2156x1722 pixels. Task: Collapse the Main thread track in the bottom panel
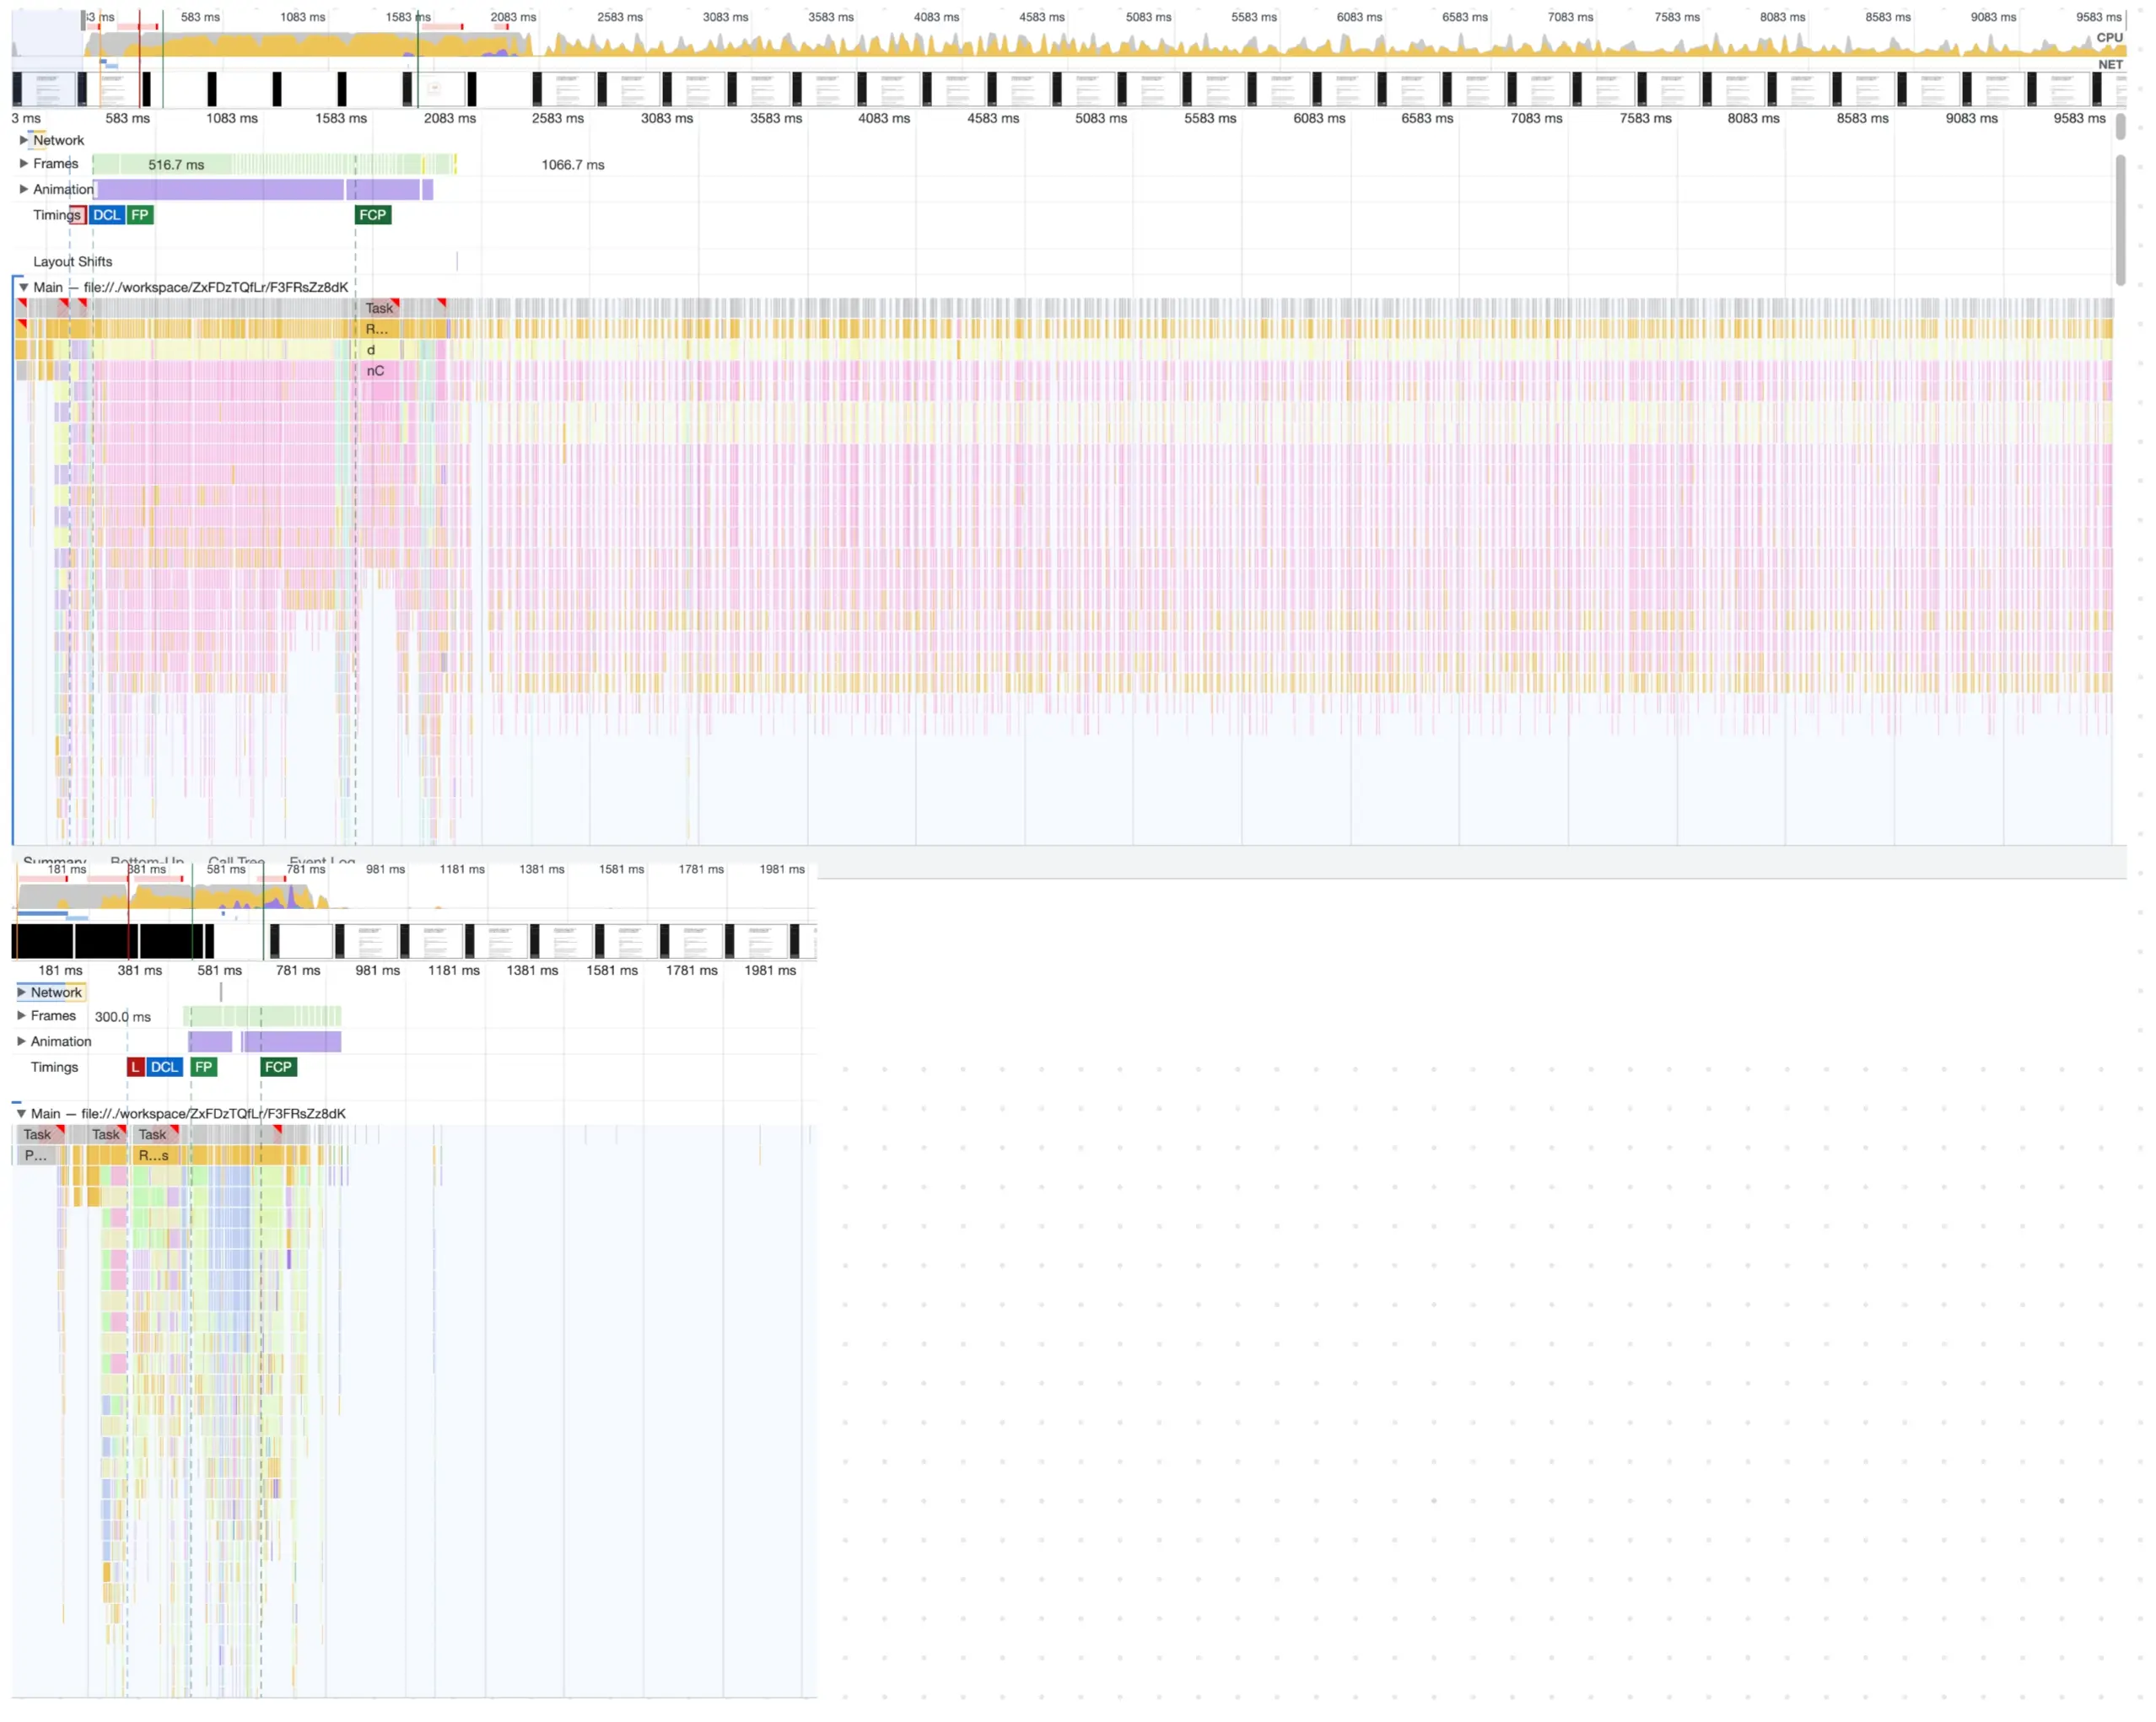click(x=21, y=1113)
